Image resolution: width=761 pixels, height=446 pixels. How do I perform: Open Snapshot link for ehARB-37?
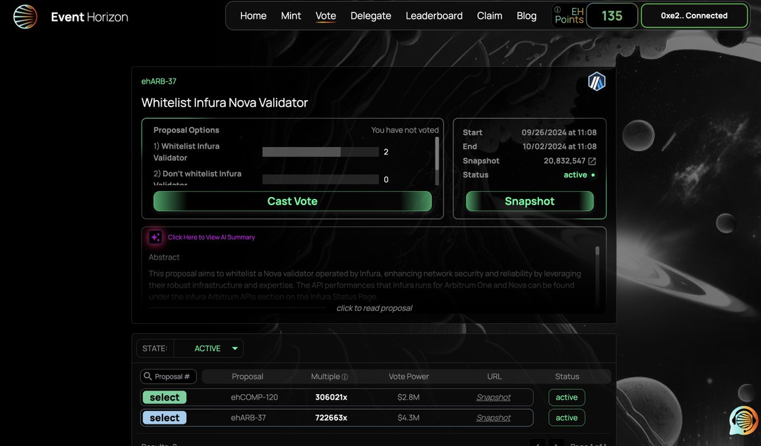pyautogui.click(x=493, y=417)
